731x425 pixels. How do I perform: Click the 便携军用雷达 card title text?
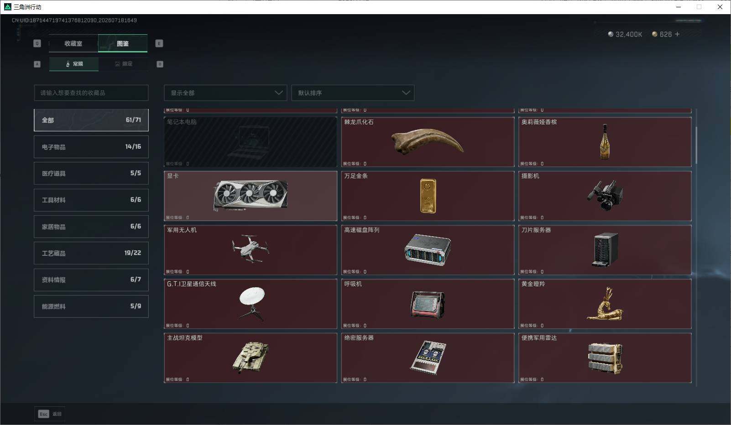click(539, 338)
